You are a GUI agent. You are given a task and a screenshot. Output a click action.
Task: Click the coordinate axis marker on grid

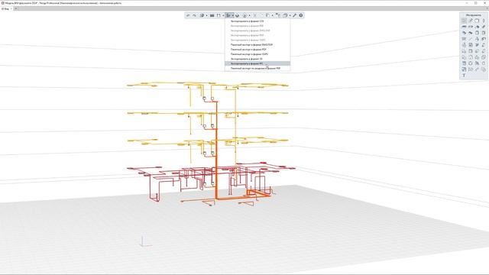point(145,241)
